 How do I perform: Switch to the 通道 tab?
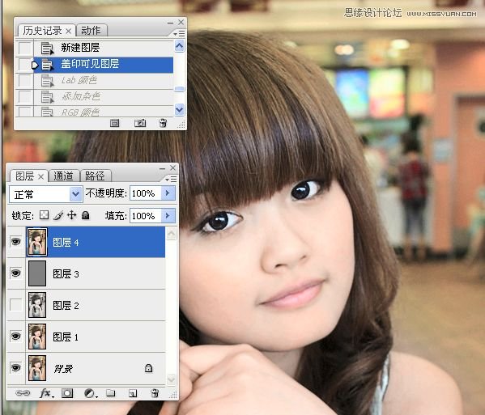point(63,176)
